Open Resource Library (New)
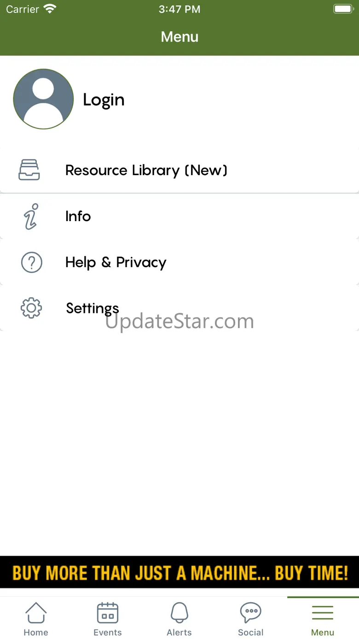The height and width of the screenshot is (639, 359). pyautogui.click(x=179, y=170)
